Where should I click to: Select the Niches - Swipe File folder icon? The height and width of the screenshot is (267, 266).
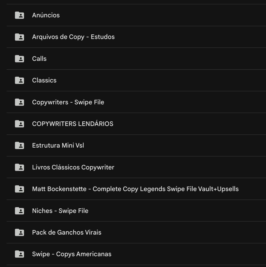coord(19,211)
